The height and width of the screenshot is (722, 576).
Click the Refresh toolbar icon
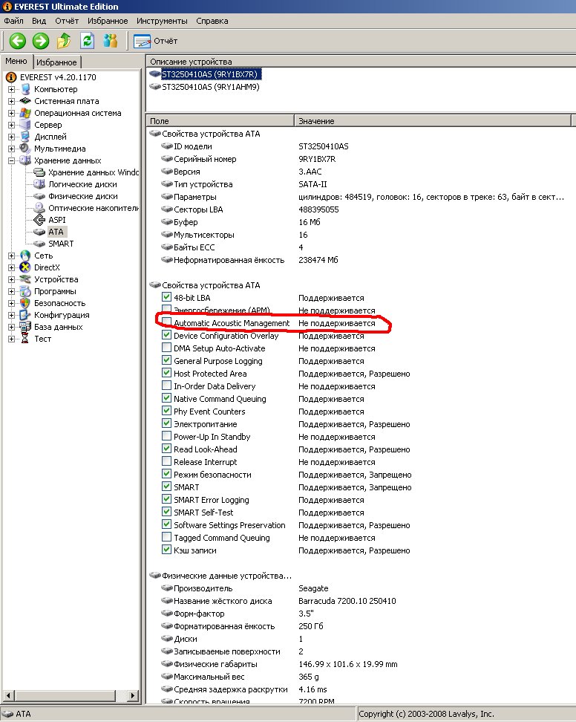coord(88,41)
